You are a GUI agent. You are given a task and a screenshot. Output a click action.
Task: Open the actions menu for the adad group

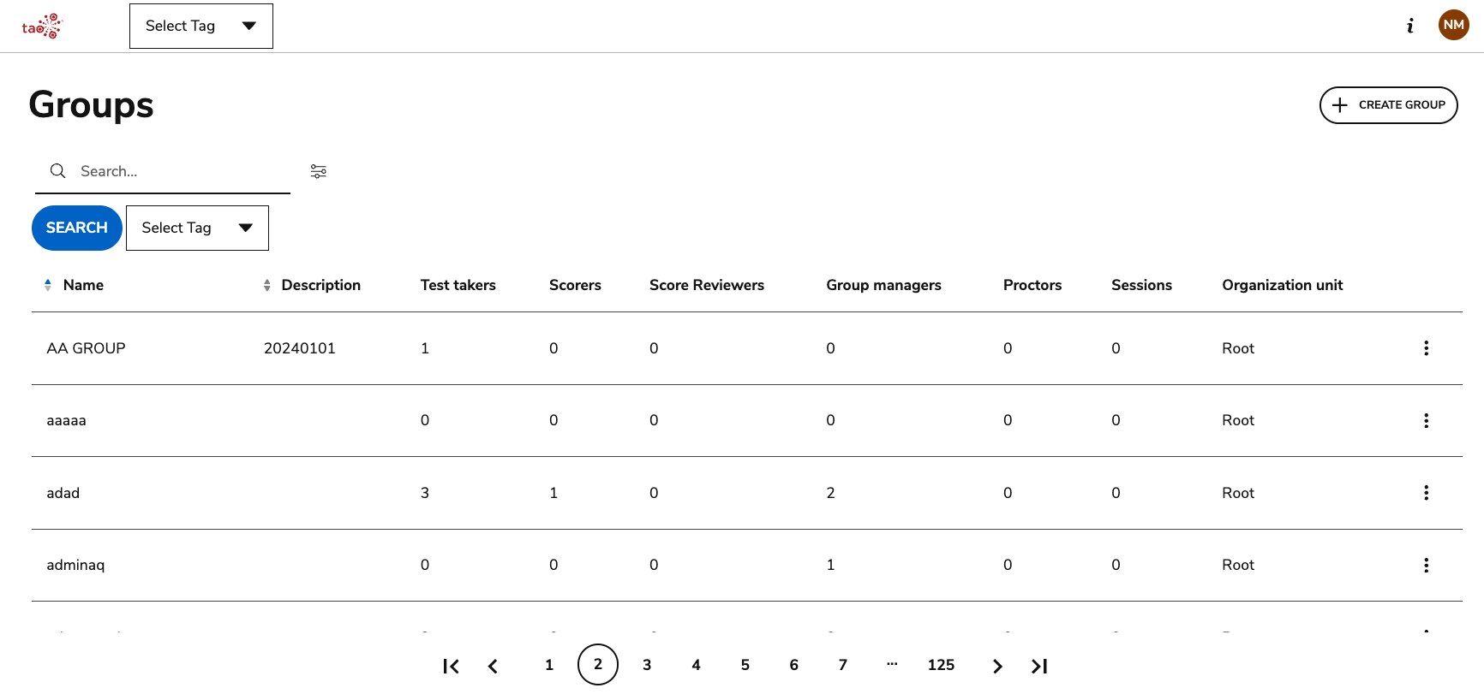click(x=1426, y=492)
